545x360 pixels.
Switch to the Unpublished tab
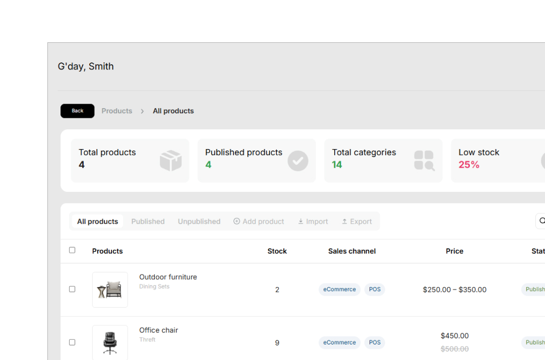(199, 222)
